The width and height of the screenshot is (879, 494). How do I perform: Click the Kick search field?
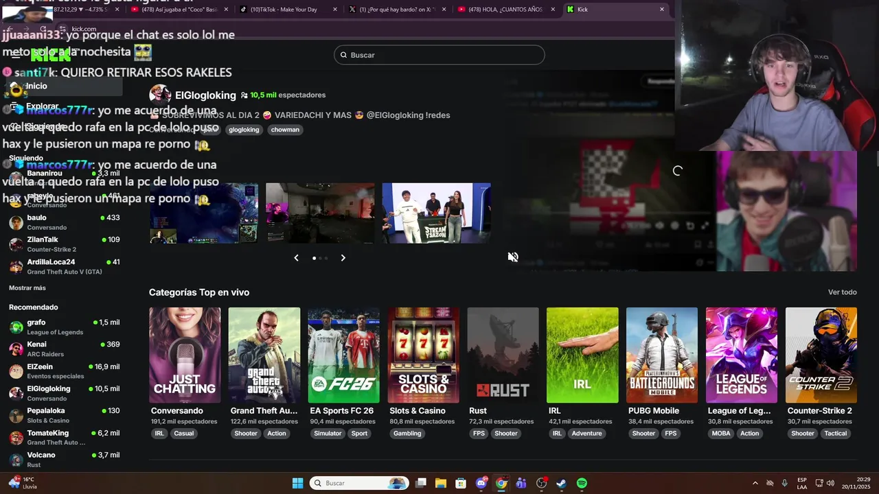[x=439, y=55]
